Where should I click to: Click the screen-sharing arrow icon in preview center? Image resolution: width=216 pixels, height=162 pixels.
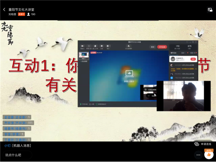(x=129, y=74)
